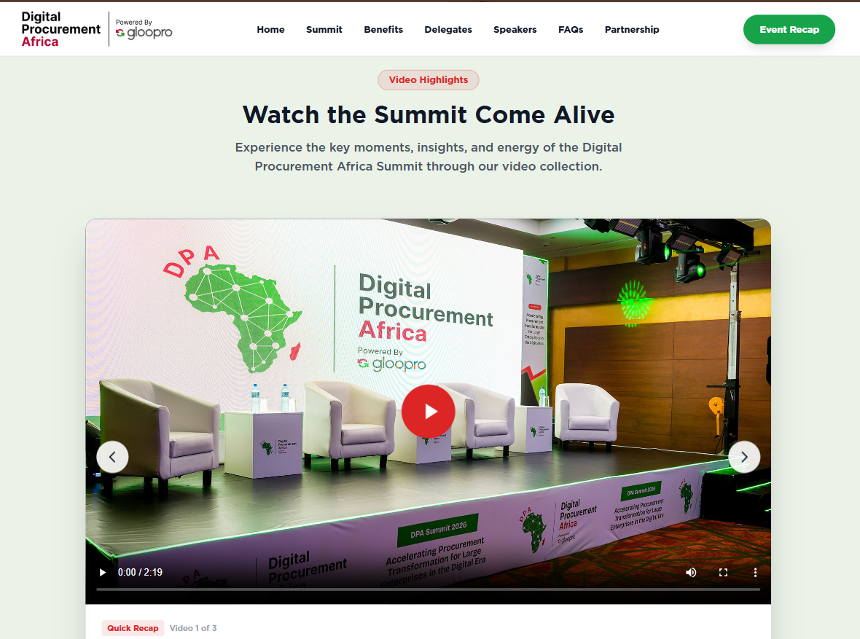Click the gloopro logo in header
The width and height of the screenshot is (860, 639).
click(144, 30)
